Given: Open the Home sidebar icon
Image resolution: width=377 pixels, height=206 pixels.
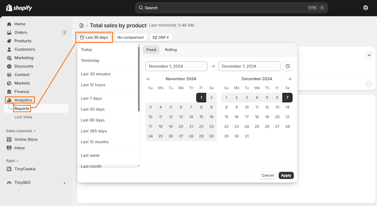Looking at the screenshot, I should tap(9, 24).
